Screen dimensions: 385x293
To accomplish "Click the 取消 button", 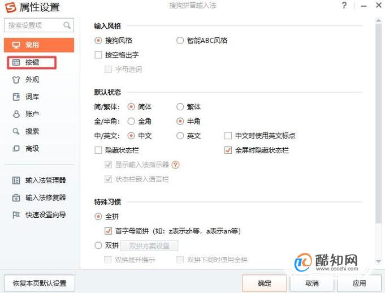I will point(312,283).
